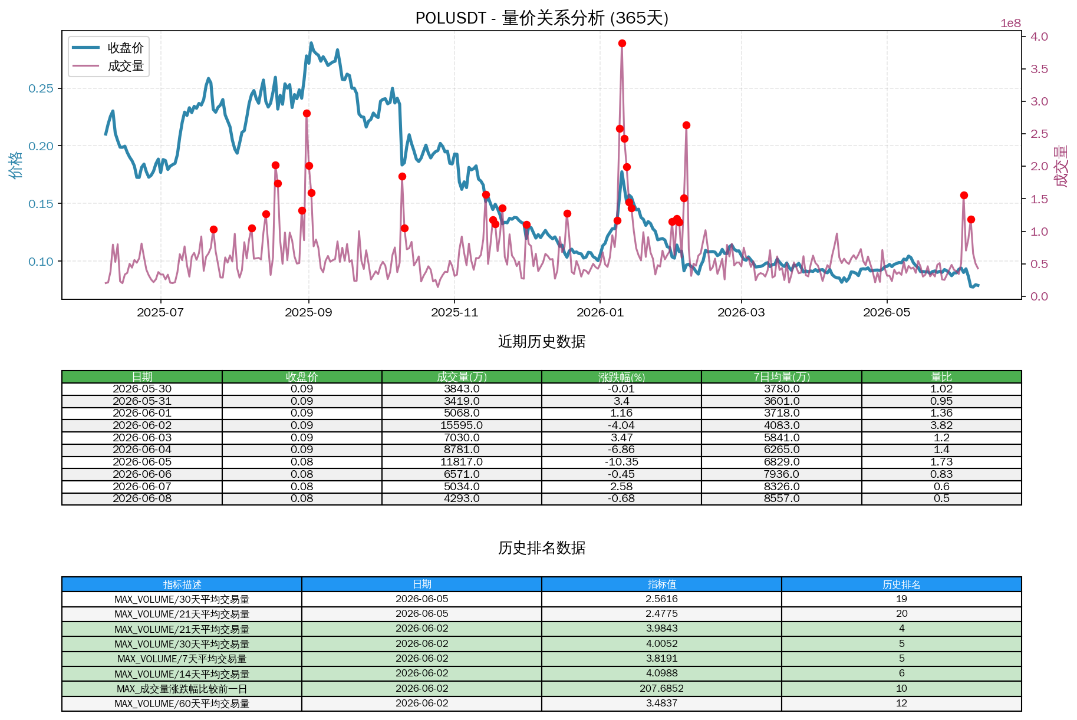Click the indicator value 207.6852
Screen dimensions: 1077x720
click(x=661, y=689)
